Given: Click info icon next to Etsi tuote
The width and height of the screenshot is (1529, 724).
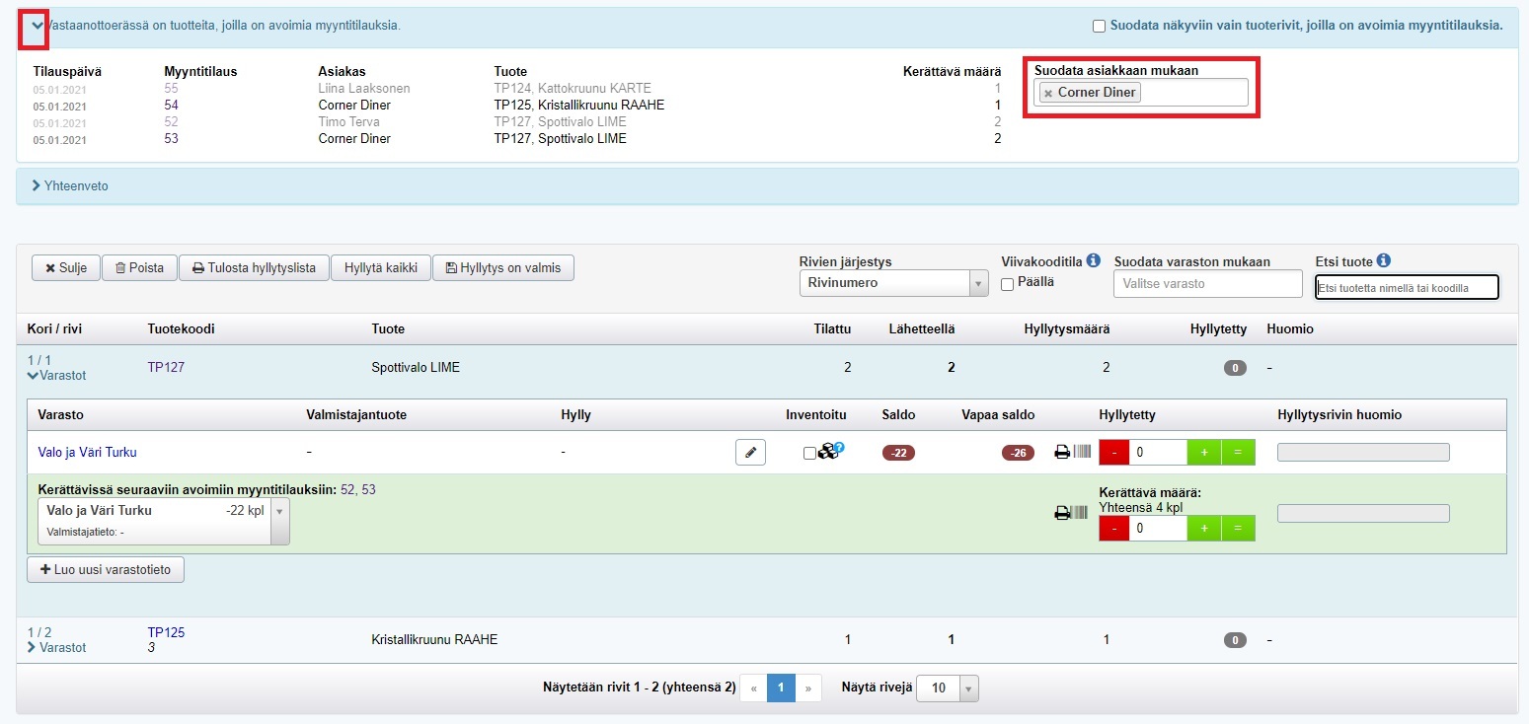Looking at the screenshot, I should pos(1383,261).
